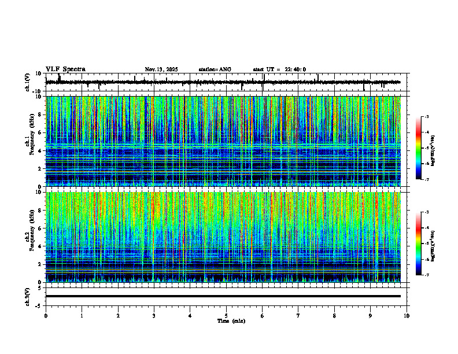
Task: Click time axis tick label 0
Action: [46, 316]
